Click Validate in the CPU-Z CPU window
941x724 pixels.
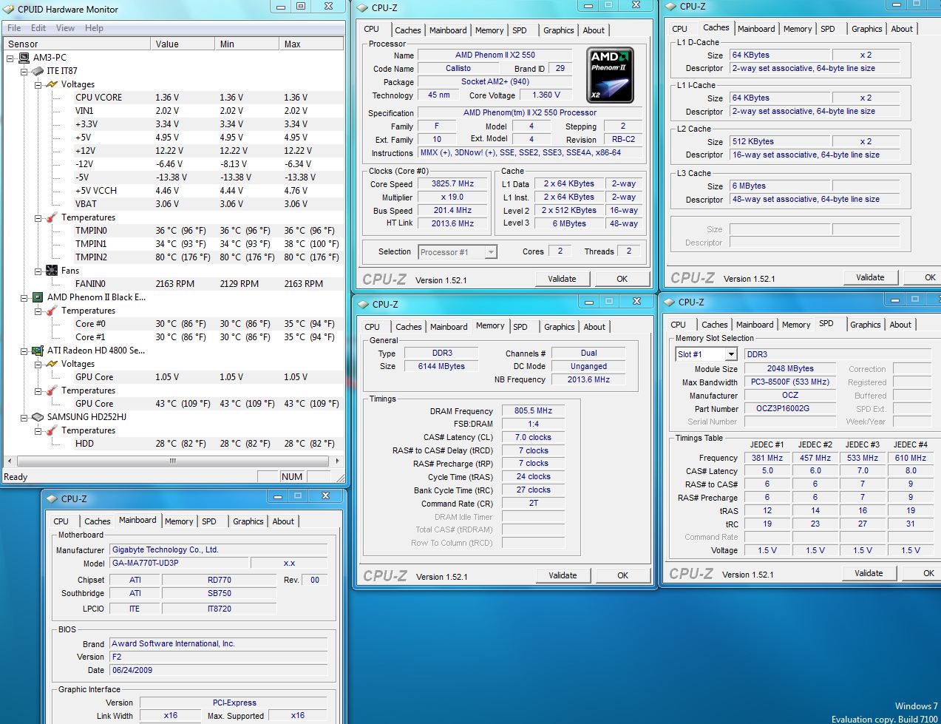562,279
